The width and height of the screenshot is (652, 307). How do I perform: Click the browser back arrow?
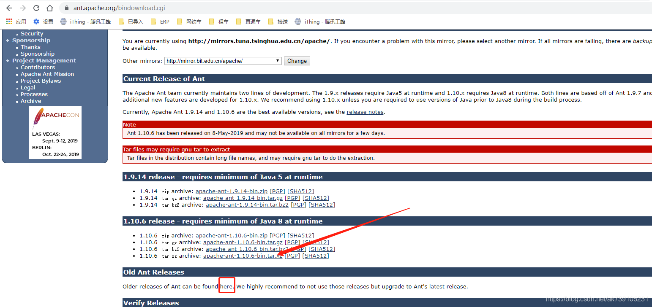tap(9, 8)
